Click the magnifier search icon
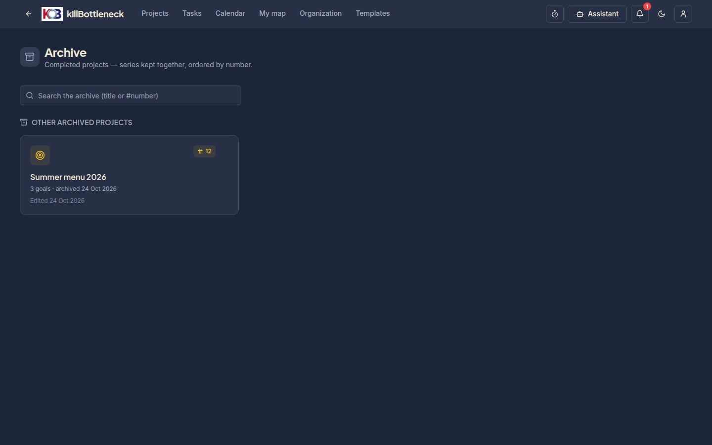The height and width of the screenshot is (445, 712). coord(30,95)
